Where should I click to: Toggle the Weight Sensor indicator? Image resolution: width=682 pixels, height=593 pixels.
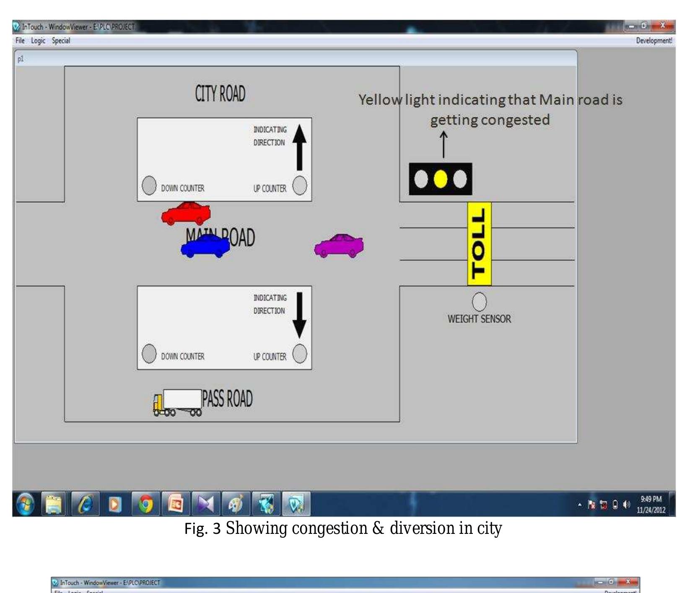coord(479,302)
